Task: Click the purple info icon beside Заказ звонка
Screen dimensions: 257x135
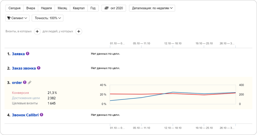Action: (39, 68)
